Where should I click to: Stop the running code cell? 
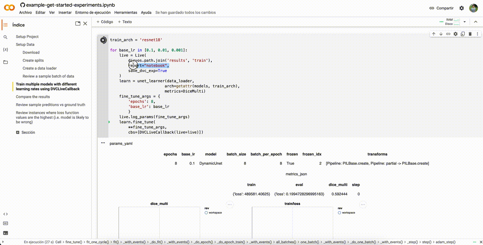103,40
